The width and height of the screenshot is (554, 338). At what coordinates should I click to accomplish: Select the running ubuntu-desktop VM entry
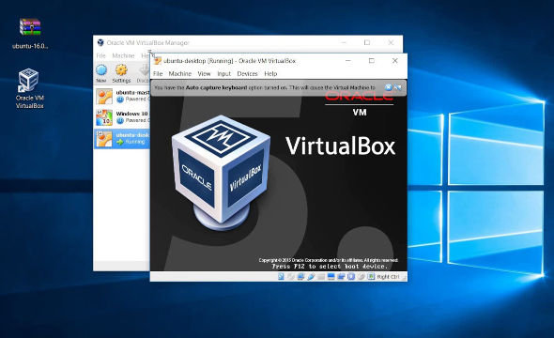tap(122, 138)
